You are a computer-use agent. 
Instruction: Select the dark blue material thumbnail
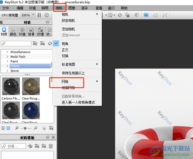click(31, 110)
